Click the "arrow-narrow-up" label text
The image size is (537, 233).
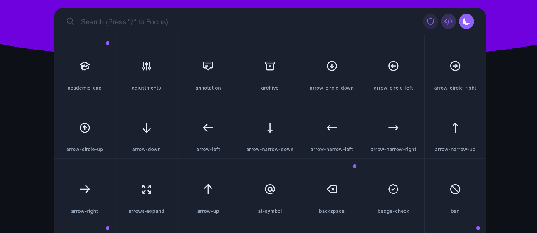(x=455, y=150)
